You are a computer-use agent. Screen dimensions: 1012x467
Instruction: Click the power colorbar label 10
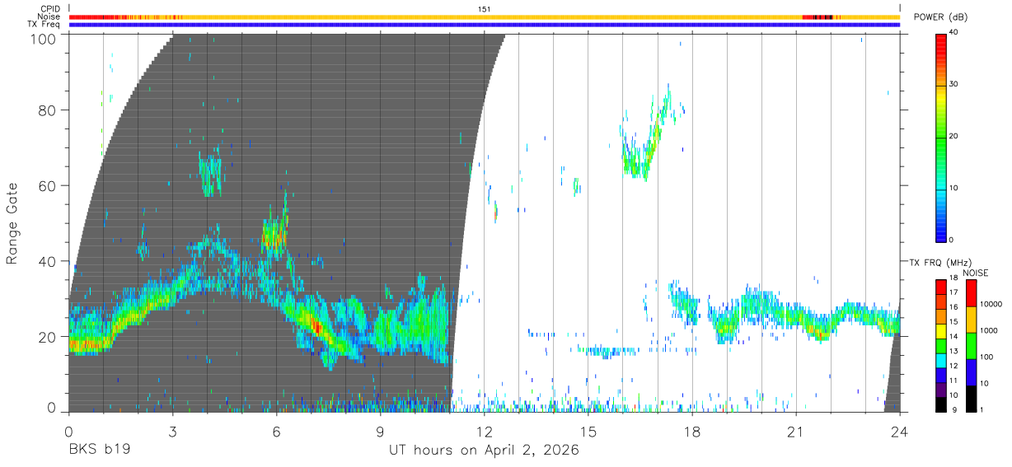(953, 189)
